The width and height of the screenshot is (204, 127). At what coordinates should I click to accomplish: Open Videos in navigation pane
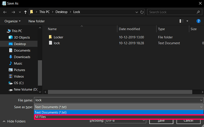point(19,76)
